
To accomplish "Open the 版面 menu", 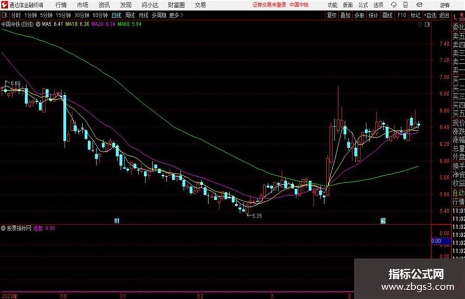I will (x=348, y=5).
